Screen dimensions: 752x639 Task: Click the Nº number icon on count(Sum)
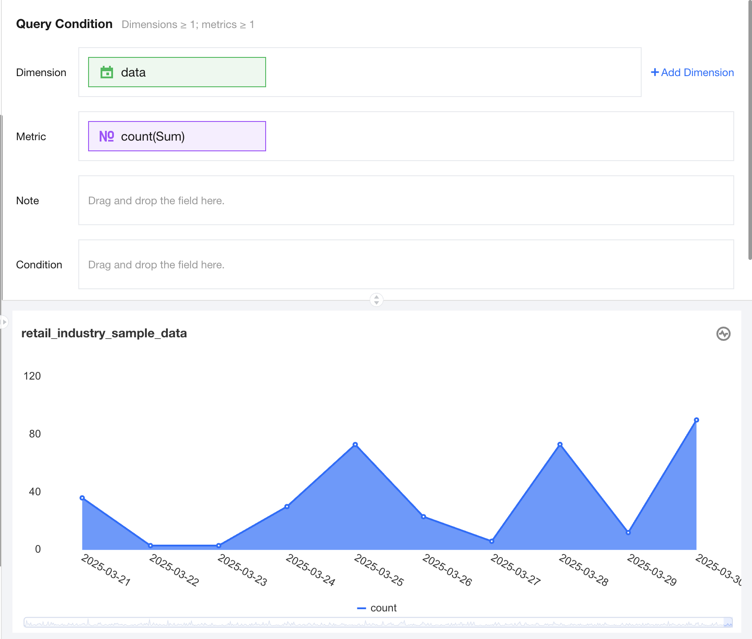click(x=106, y=136)
